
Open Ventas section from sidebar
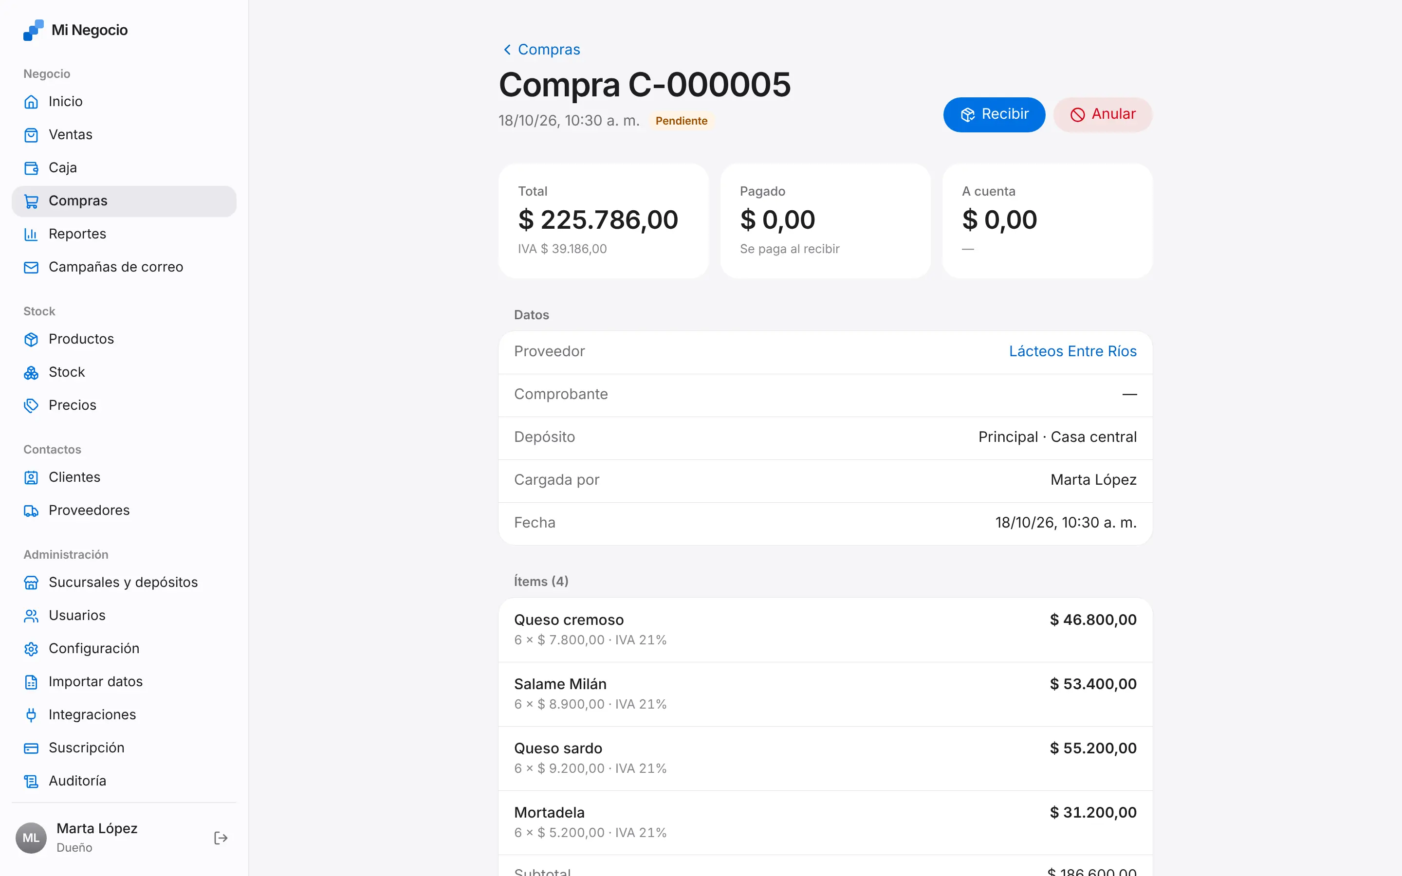124,135
